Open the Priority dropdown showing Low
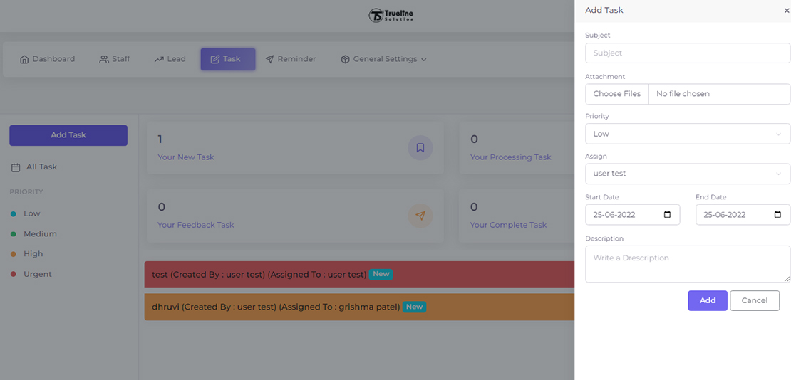 pos(688,134)
